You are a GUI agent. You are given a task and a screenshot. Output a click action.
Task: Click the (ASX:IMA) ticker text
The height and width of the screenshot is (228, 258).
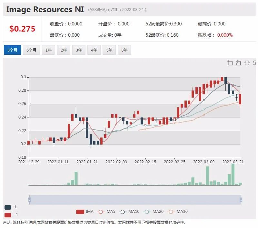pyautogui.click(x=97, y=10)
